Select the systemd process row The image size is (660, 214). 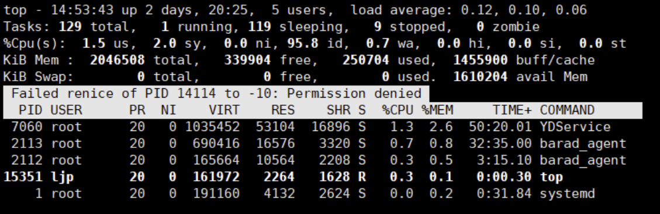[x=323, y=194]
